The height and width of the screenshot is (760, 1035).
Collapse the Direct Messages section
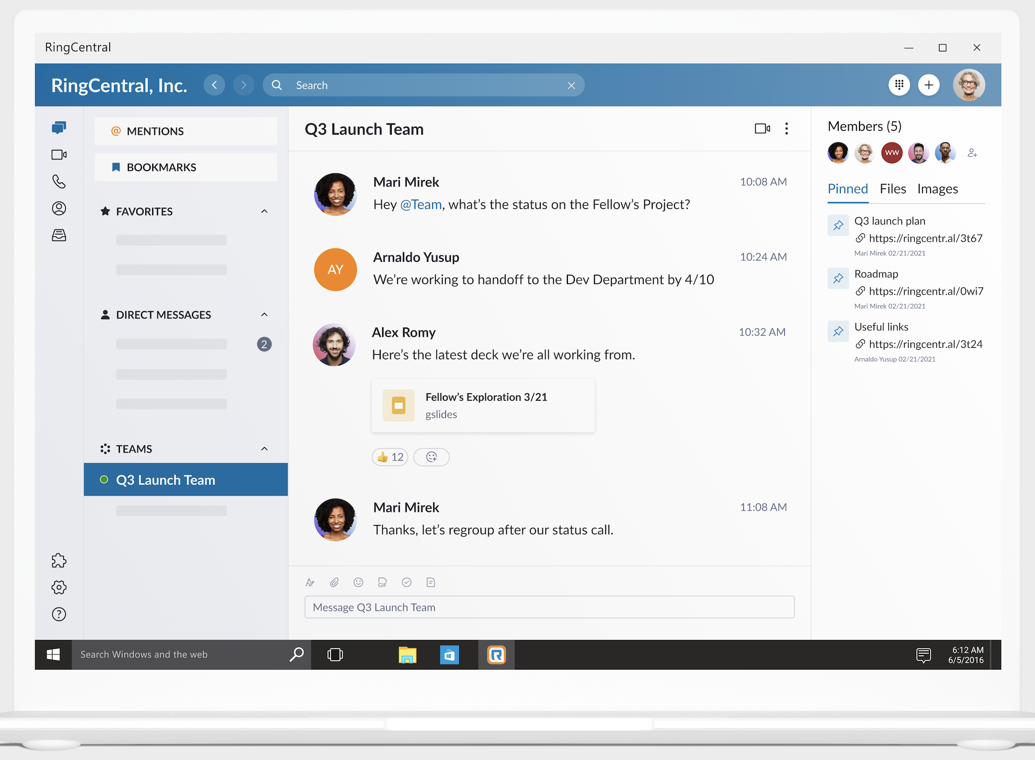[x=264, y=315]
